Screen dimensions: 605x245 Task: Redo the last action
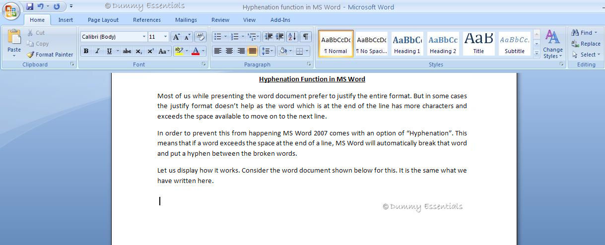click(57, 6)
